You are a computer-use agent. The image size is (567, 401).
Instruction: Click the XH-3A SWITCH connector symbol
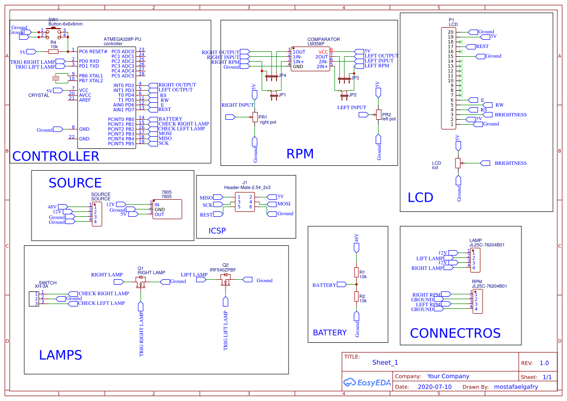[33, 298]
